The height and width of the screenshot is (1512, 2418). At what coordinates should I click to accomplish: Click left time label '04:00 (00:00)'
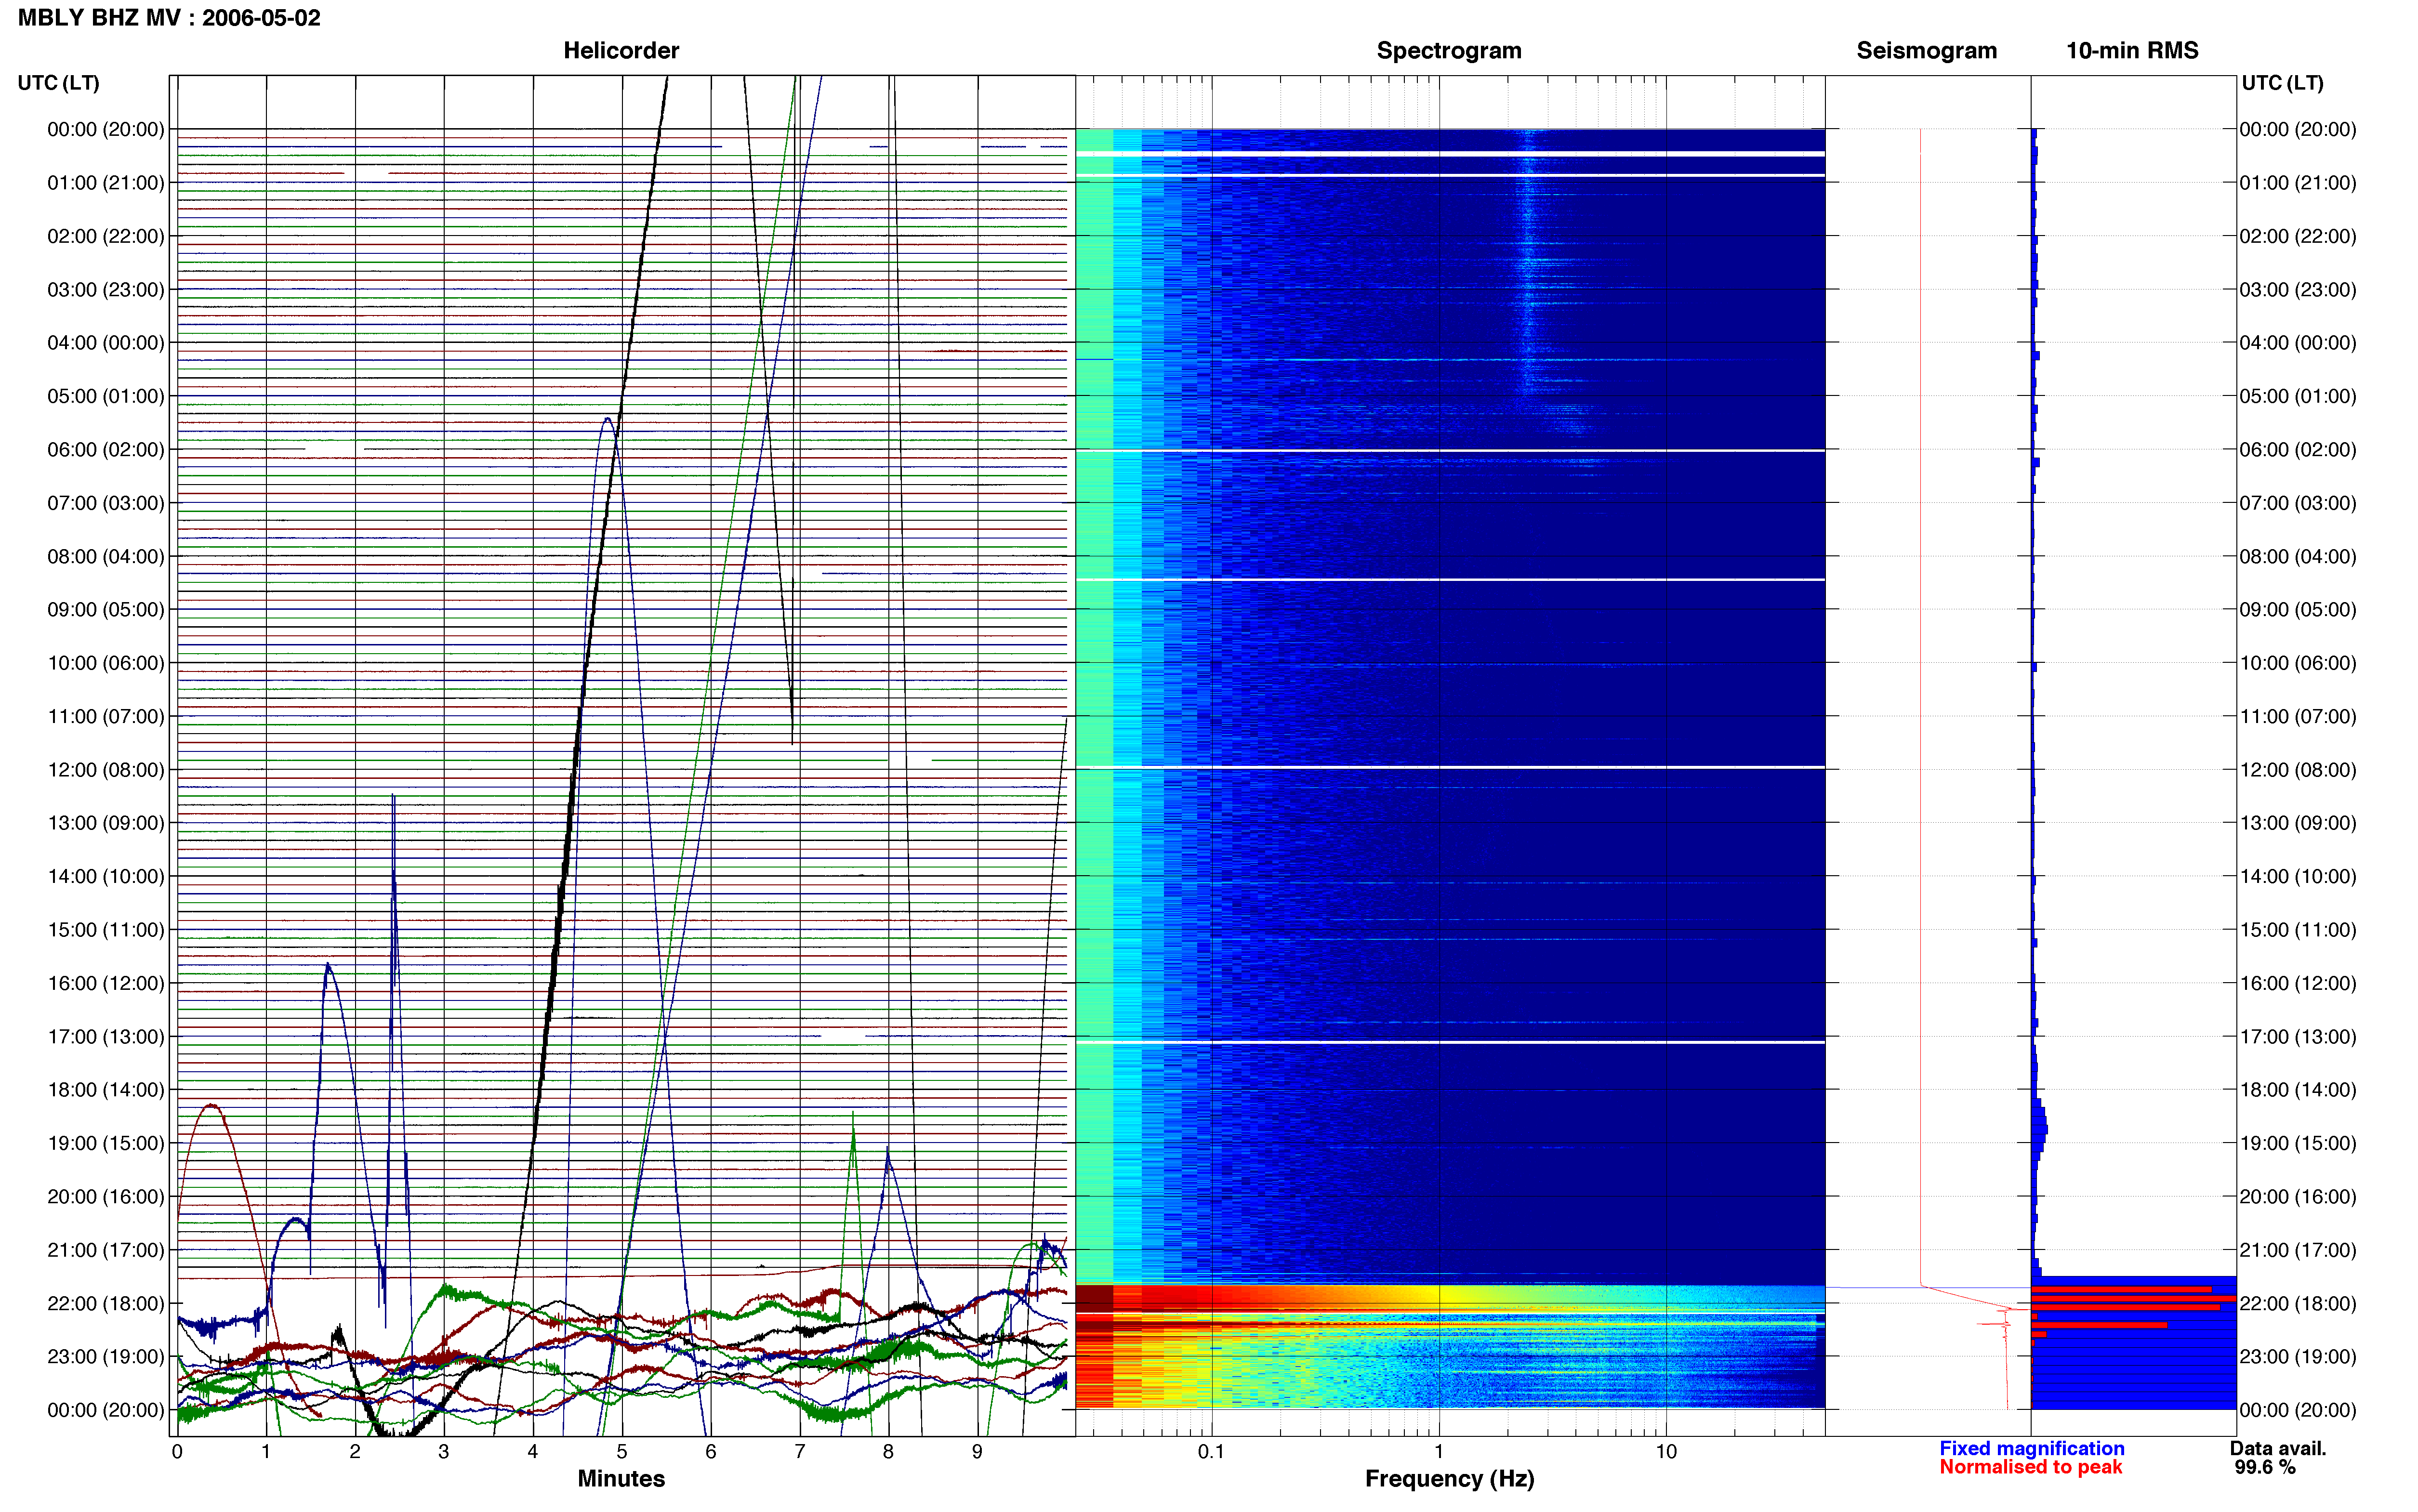coord(106,342)
